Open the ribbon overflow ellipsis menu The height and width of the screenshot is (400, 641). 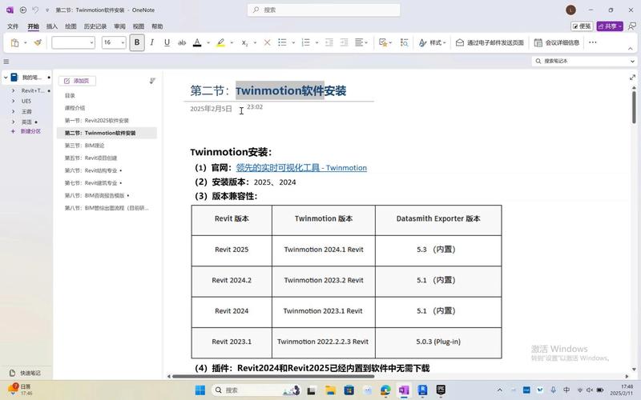[x=593, y=42]
